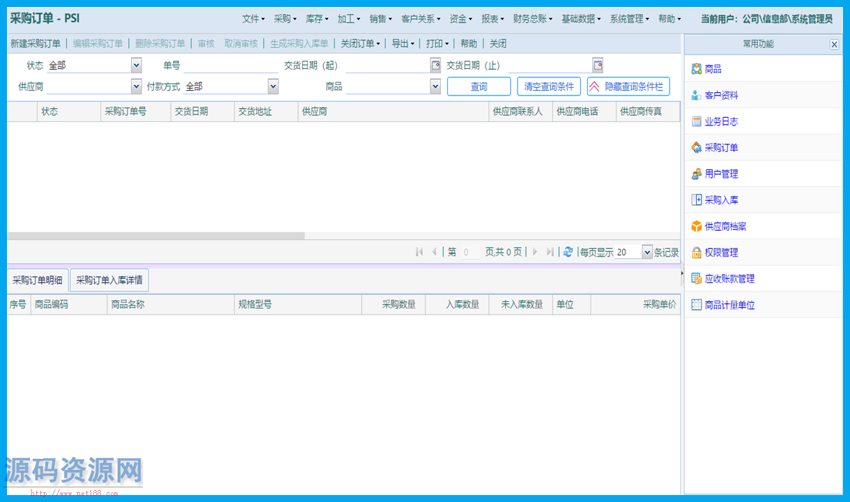Click the 查询 button
The height and width of the screenshot is (502, 850).
point(479,86)
